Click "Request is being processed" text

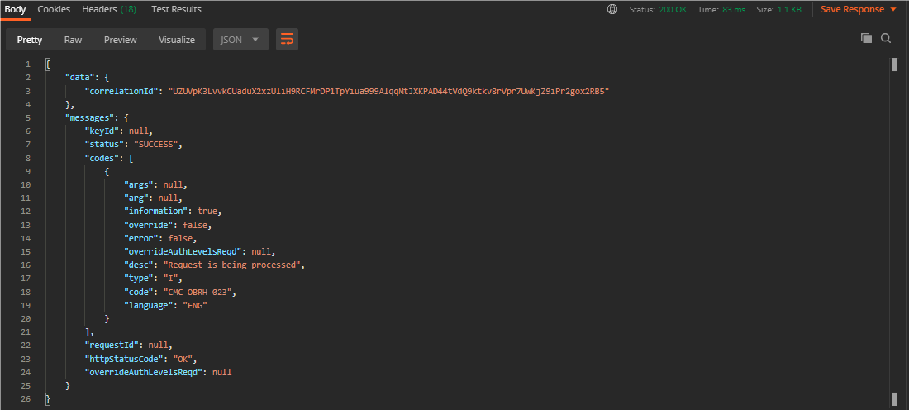[232, 265]
